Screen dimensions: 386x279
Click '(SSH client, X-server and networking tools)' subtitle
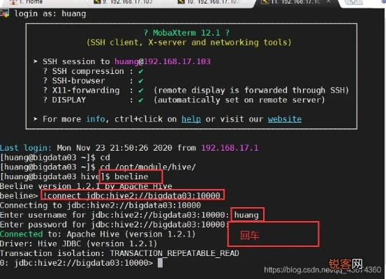pyautogui.click(x=189, y=43)
